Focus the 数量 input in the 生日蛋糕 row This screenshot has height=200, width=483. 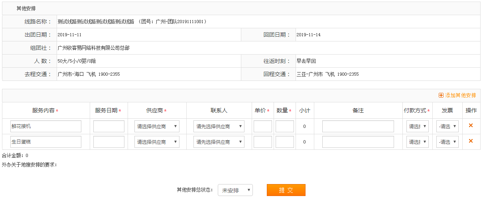(x=284, y=142)
